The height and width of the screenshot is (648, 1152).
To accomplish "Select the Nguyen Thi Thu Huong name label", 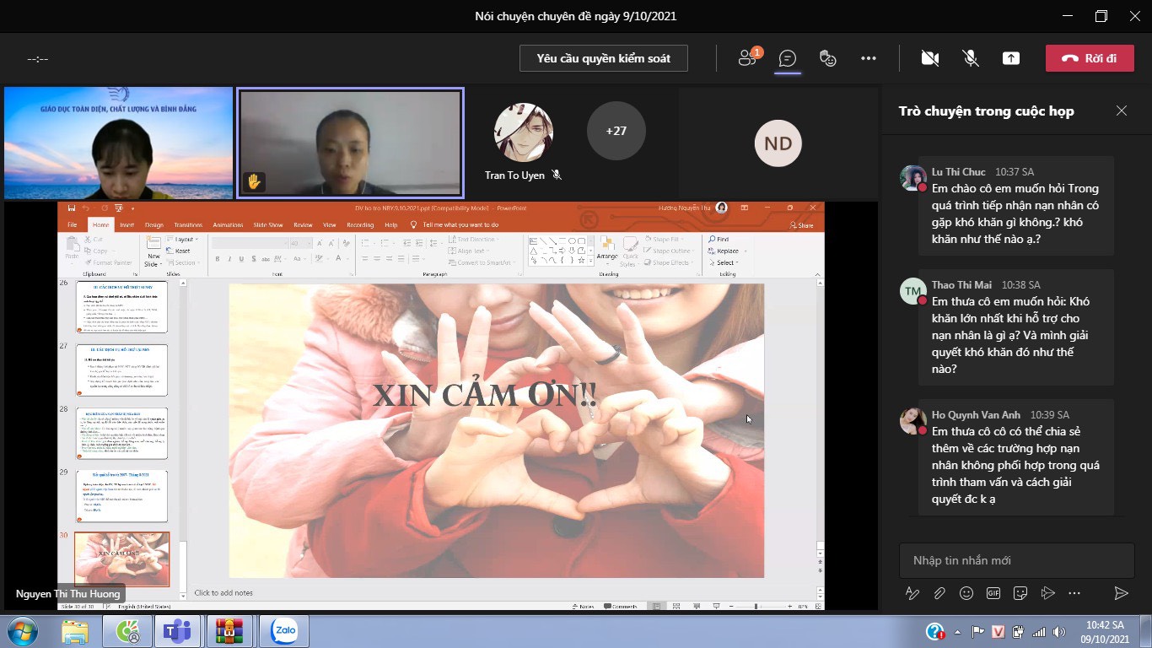I will 70,594.
